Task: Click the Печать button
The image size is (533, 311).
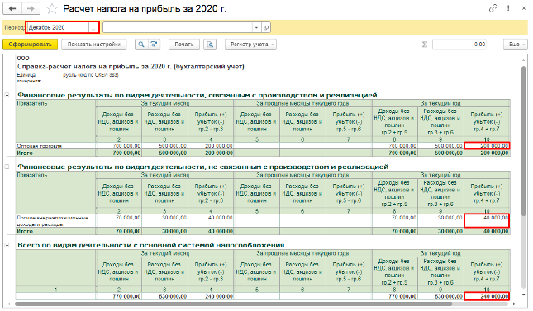Action: (x=184, y=45)
